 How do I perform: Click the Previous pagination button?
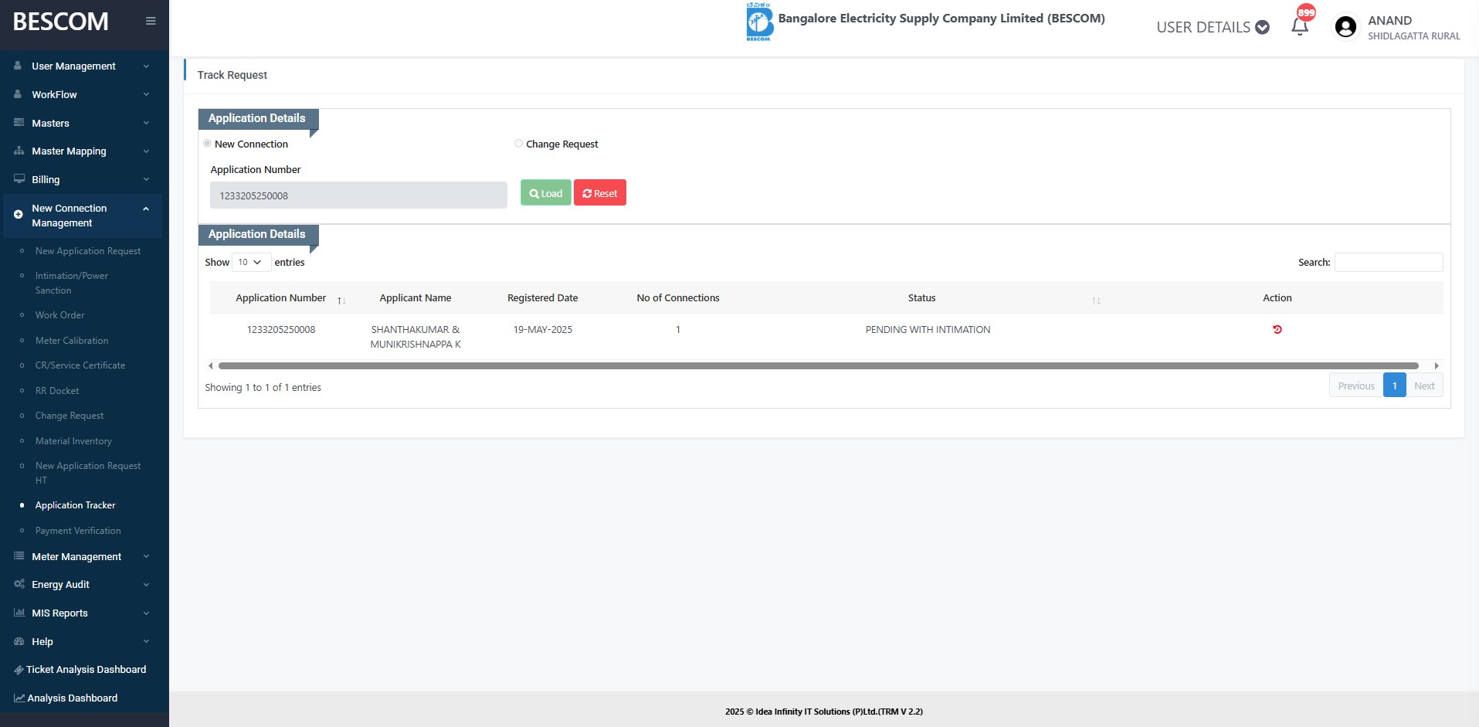1356,386
